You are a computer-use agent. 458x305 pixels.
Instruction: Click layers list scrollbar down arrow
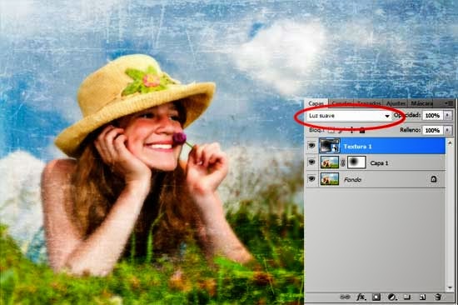[451, 287]
